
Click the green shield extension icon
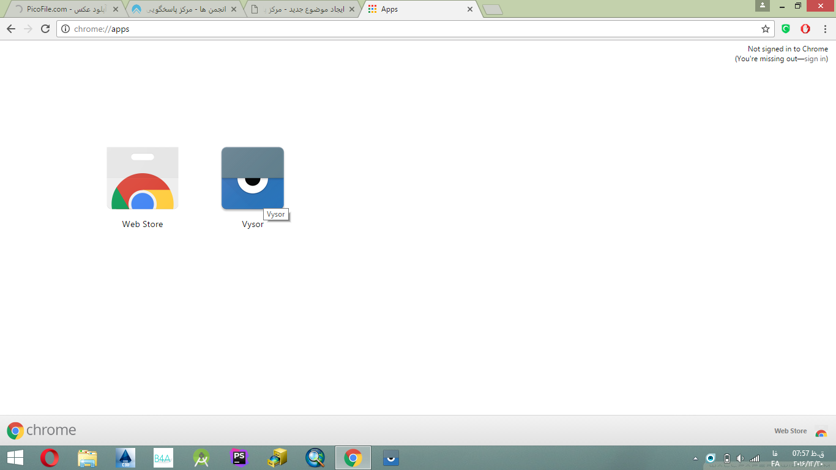786,29
